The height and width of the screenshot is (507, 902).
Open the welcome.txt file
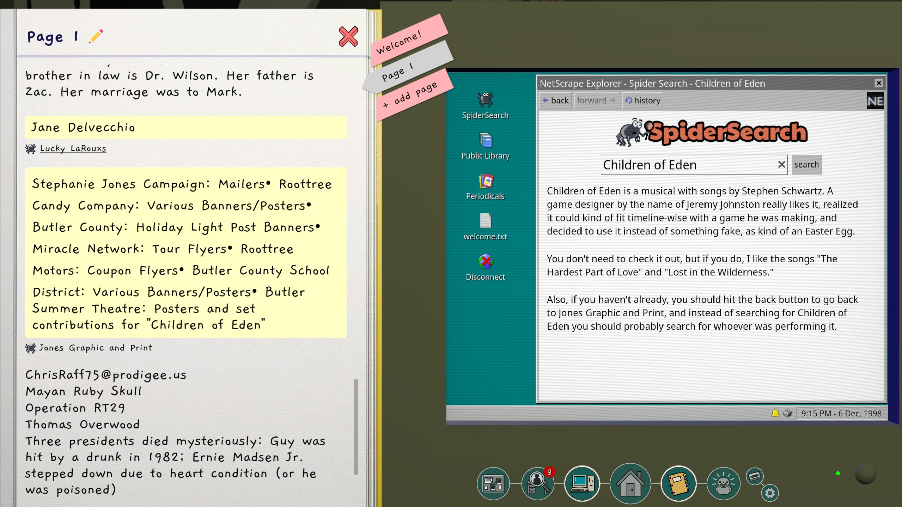coord(485,227)
